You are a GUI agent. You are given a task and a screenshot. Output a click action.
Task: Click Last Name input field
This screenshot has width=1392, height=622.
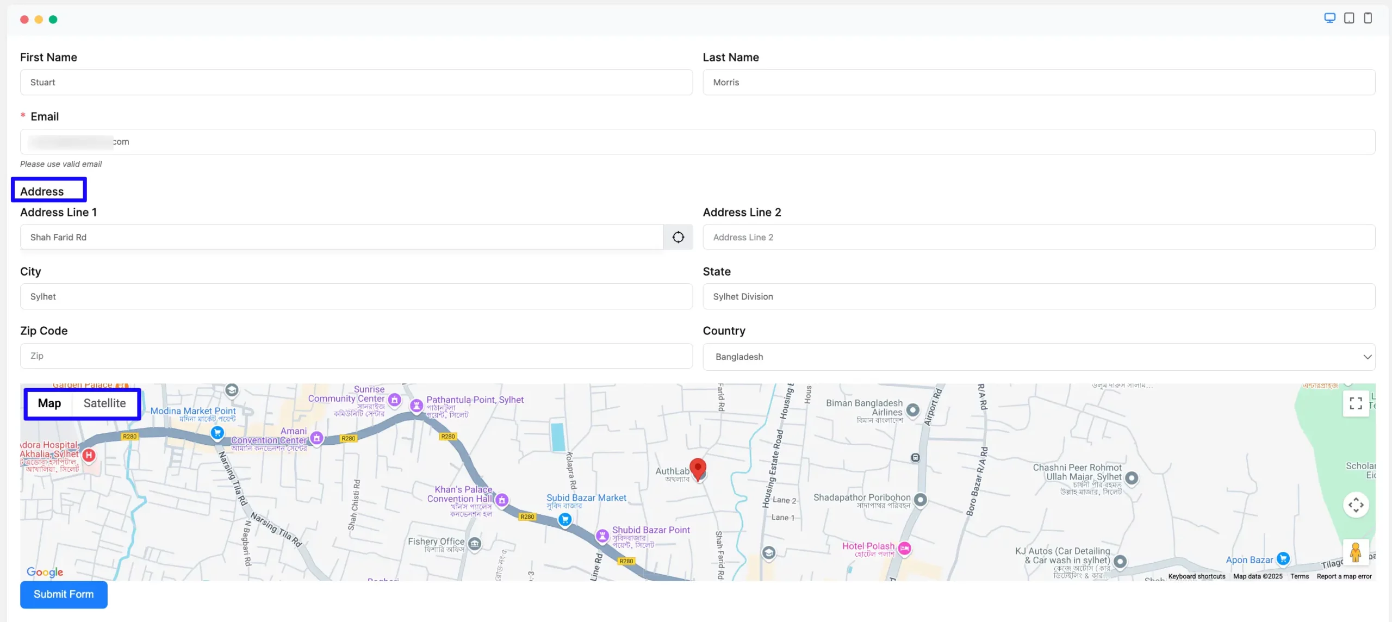point(1039,82)
